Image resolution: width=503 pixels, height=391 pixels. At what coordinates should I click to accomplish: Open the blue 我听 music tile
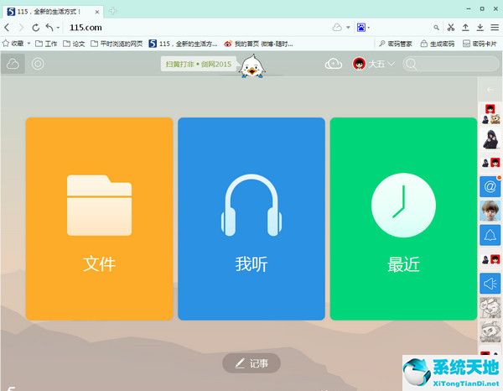point(251,219)
